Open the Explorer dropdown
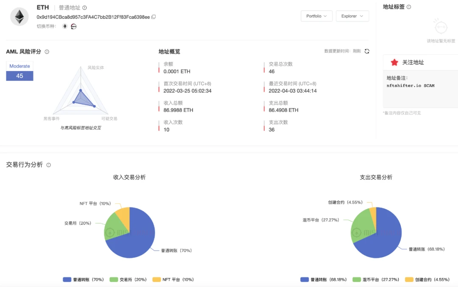The height and width of the screenshot is (287, 458). point(352,16)
